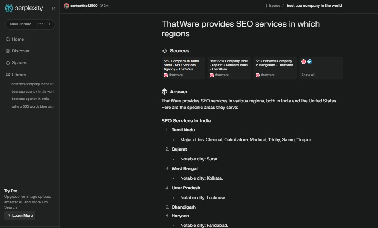Screen dimensions: 378x228
Task: Add thread to a Space
Action: pyautogui.click(x=273, y=6)
